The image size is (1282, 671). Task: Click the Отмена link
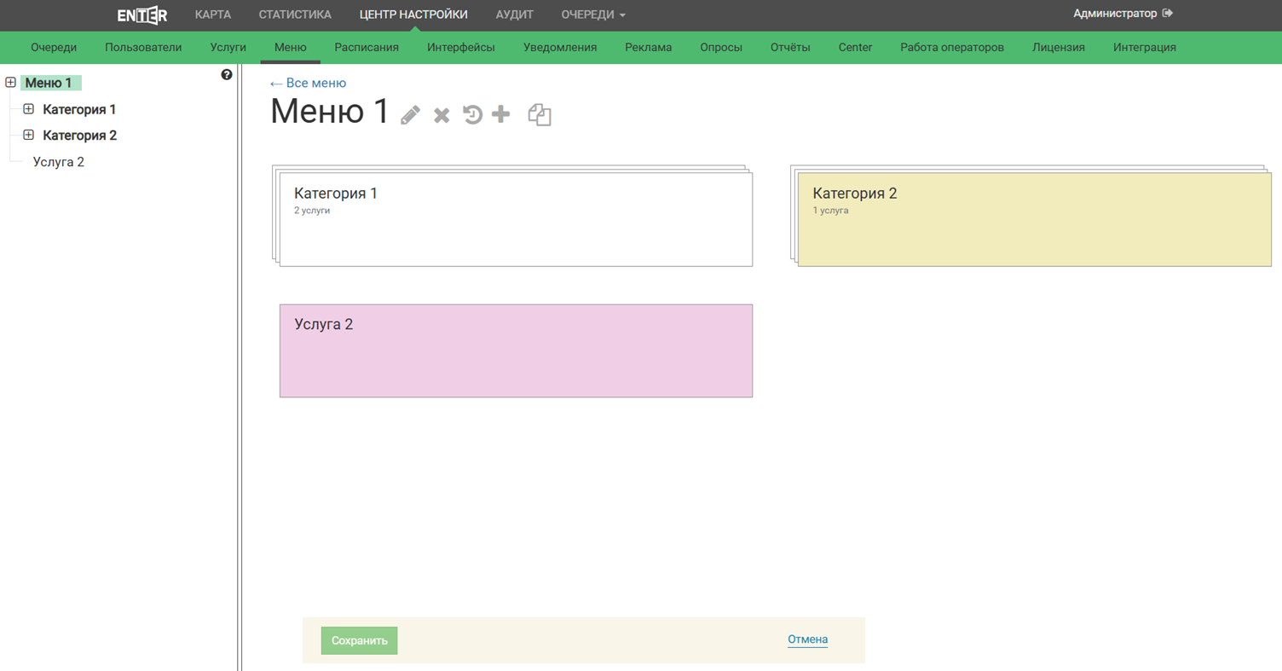(807, 639)
